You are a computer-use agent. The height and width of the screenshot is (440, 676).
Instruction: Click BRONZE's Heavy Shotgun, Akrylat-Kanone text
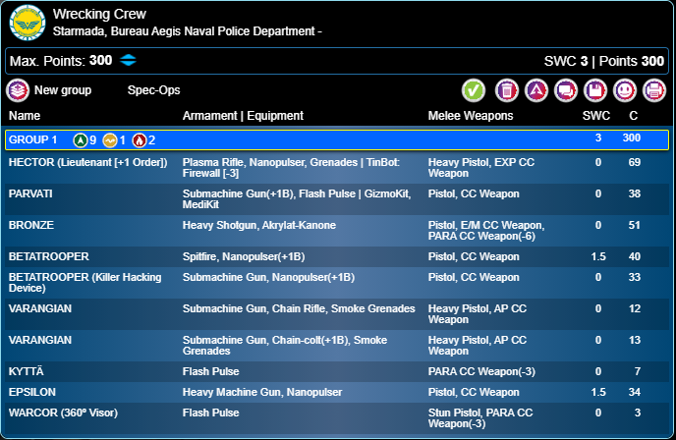[x=259, y=225]
